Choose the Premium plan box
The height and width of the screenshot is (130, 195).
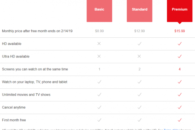coord(180,11)
